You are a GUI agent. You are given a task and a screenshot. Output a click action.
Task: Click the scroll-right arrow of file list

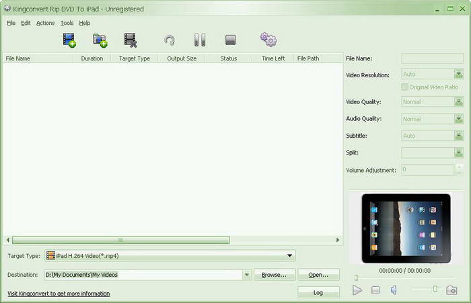tap(338, 240)
